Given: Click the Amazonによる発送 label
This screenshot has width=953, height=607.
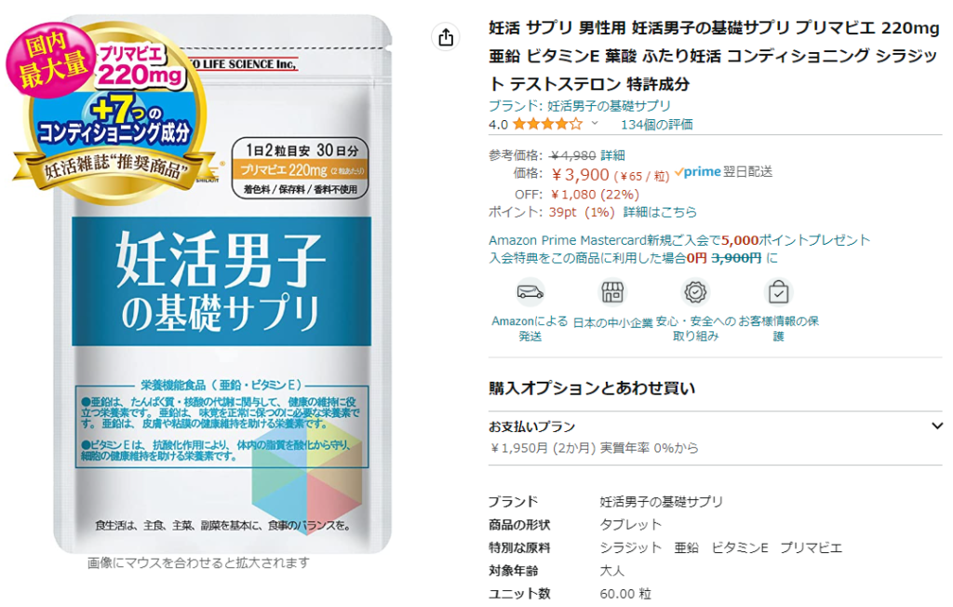Looking at the screenshot, I should 530,329.
